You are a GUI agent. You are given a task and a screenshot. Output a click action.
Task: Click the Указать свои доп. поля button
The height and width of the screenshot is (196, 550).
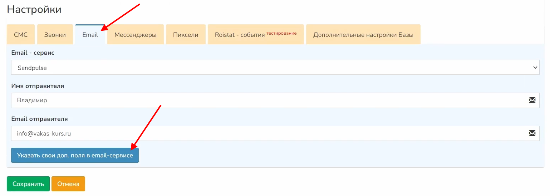[x=75, y=156]
